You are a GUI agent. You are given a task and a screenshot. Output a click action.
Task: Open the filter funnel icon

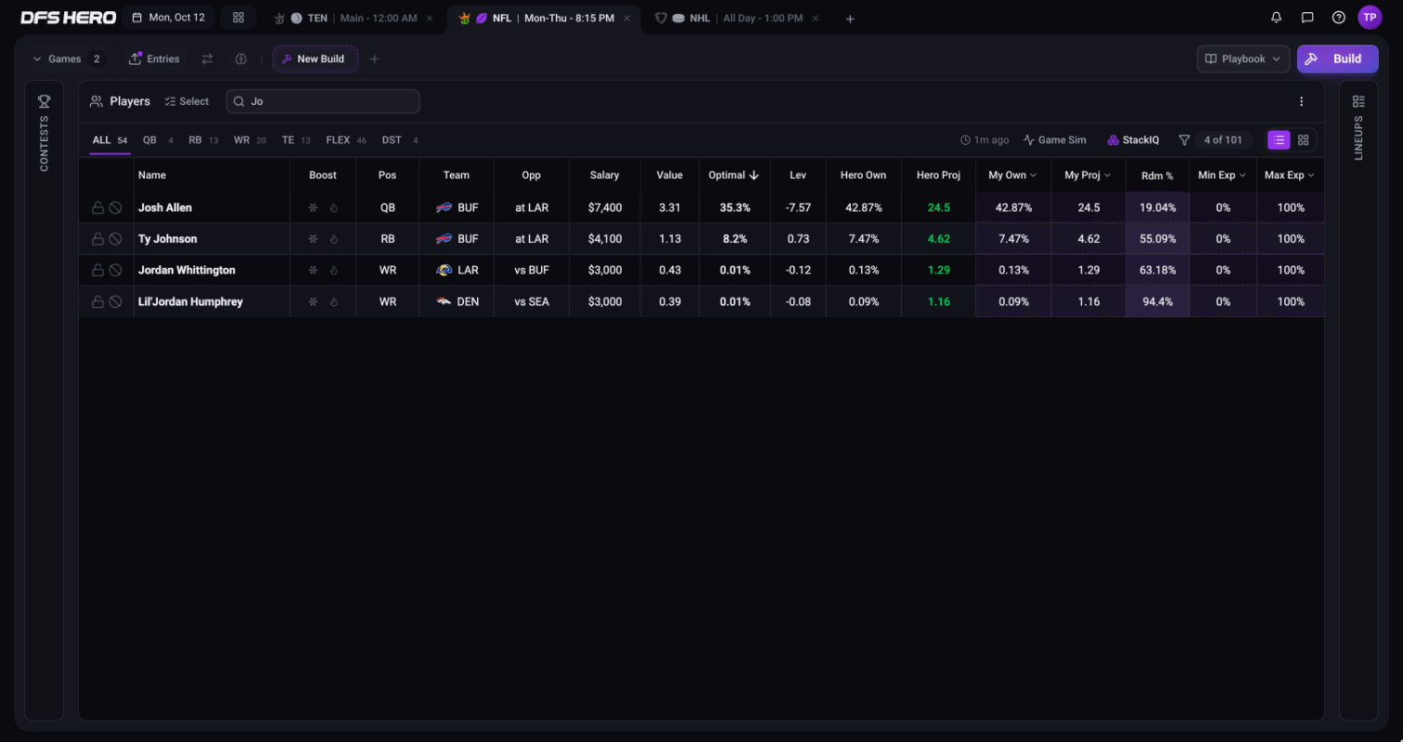point(1184,140)
